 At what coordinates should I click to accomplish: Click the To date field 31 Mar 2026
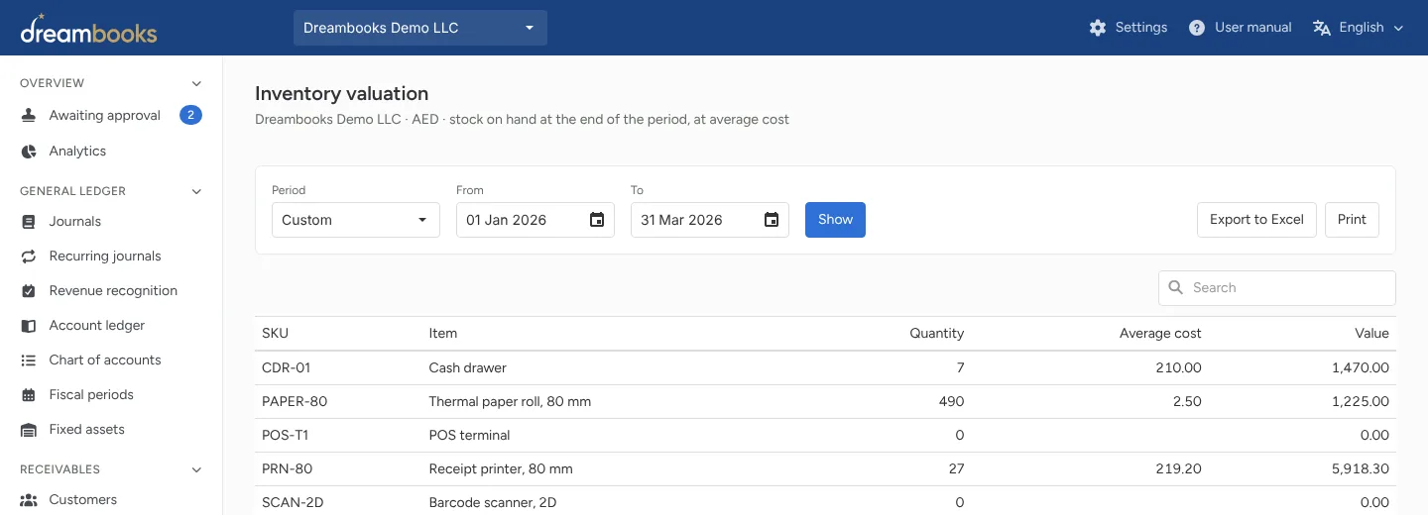point(710,220)
